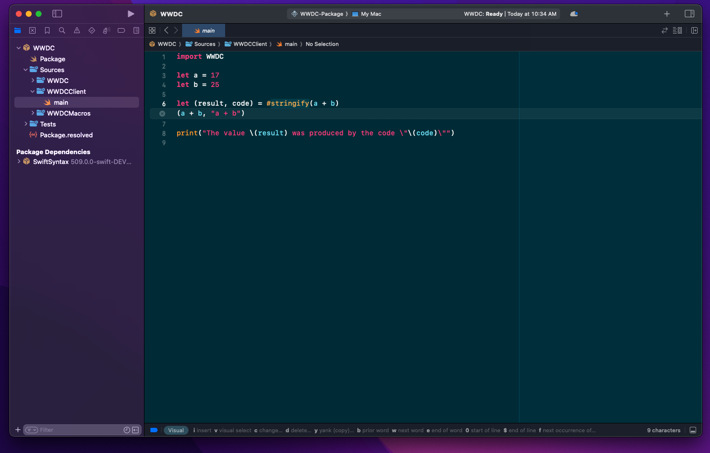The height and width of the screenshot is (453, 710).
Task: Select Package.resolved file
Action: point(66,135)
